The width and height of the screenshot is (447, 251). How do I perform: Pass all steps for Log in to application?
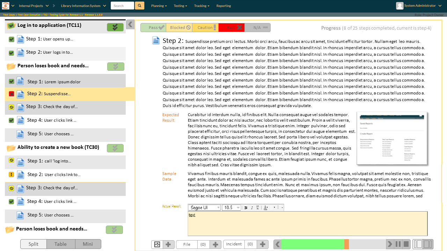click(115, 27)
